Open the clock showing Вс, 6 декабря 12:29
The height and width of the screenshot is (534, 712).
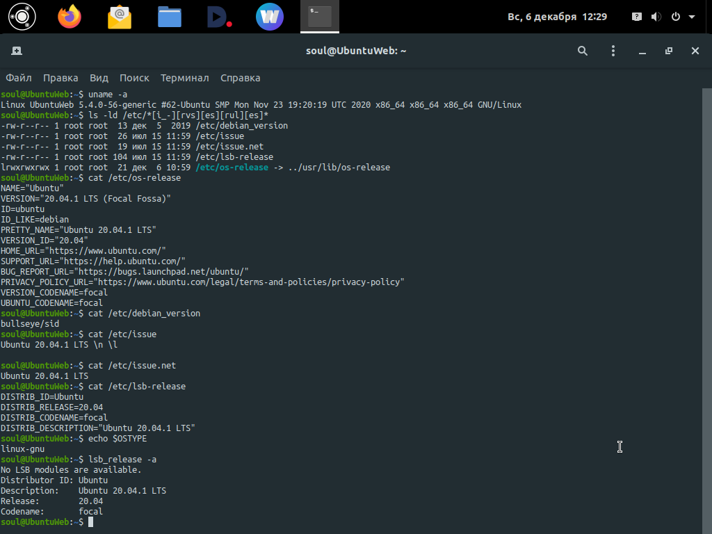pos(557,17)
